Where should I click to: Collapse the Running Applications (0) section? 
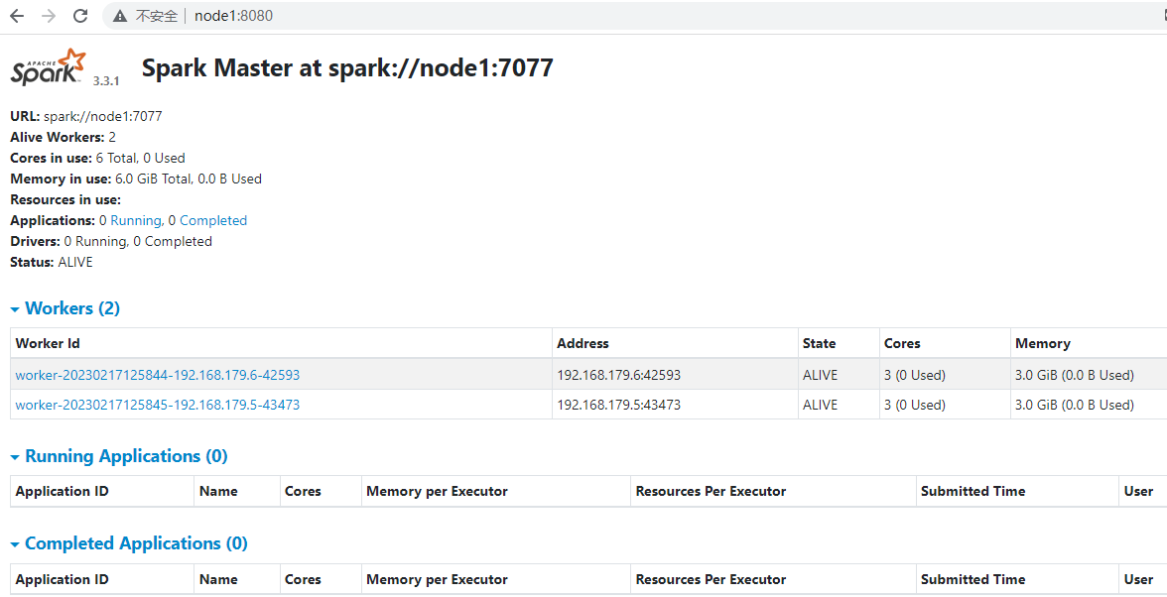pyautogui.click(x=119, y=456)
